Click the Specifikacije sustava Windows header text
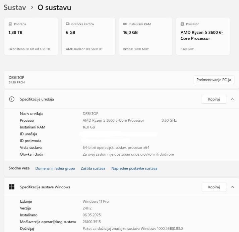 pyautogui.click(x=45, y=187)
